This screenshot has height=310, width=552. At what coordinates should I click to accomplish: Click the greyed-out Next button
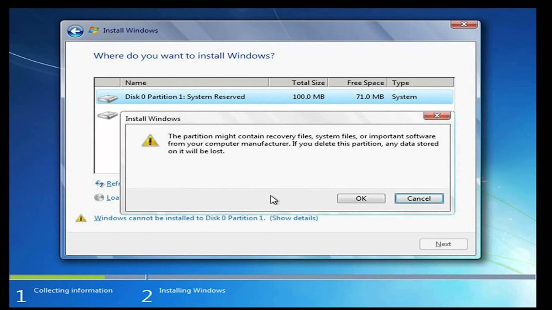click(443, 244)
